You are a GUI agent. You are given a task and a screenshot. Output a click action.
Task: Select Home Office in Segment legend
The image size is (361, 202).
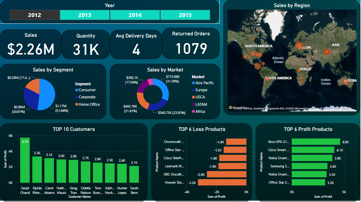(89, 104)
